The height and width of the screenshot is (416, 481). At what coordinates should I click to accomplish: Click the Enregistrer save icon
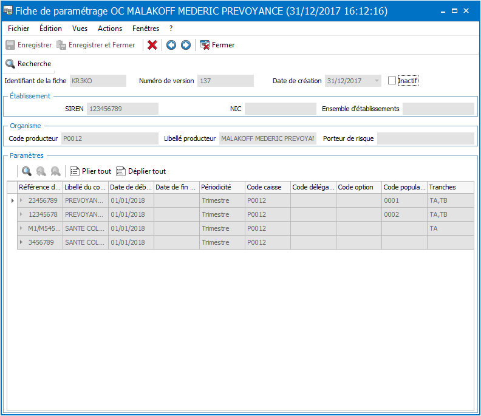[10, 45]
